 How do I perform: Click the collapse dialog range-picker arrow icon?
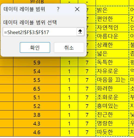click(x=80, y=32)
